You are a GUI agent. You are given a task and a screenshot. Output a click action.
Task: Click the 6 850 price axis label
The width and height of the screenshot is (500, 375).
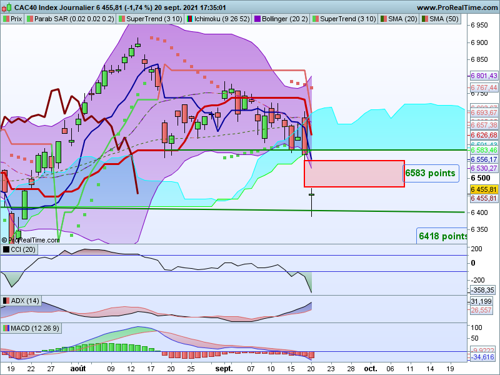coord(479,59)
